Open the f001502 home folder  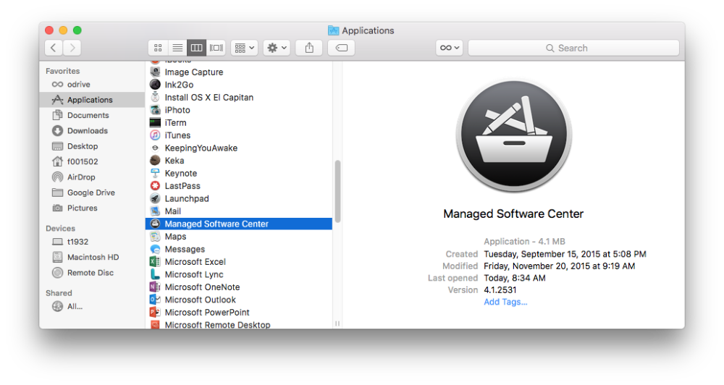click(x=92, y=161)
